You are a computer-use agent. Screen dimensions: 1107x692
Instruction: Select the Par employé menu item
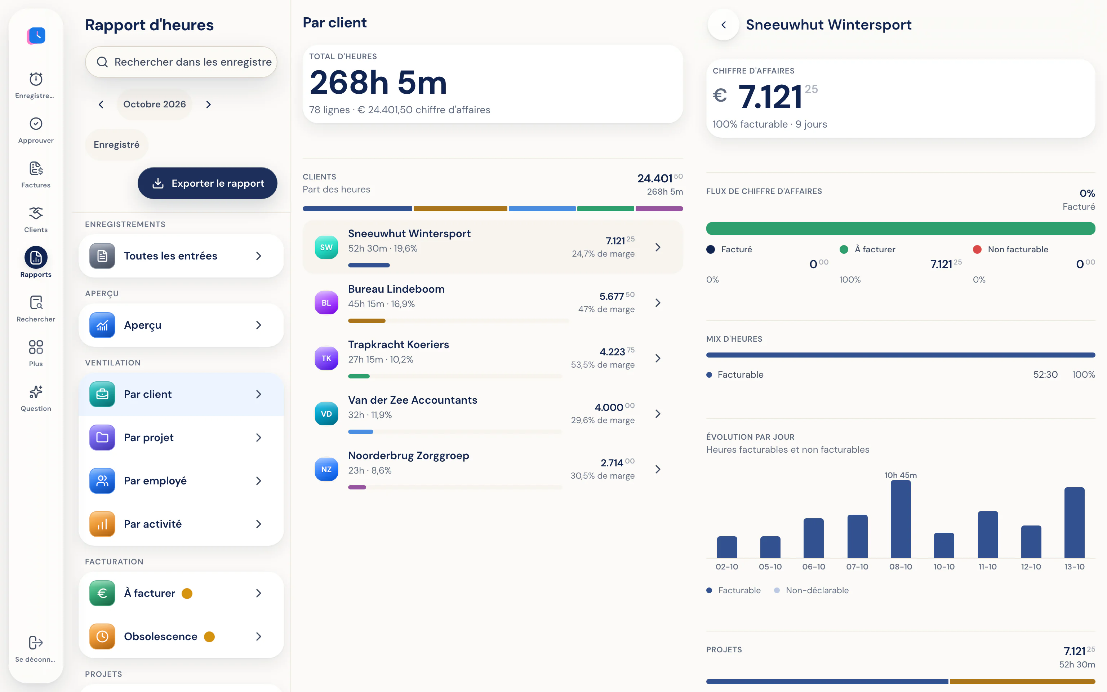click(181, 480)
